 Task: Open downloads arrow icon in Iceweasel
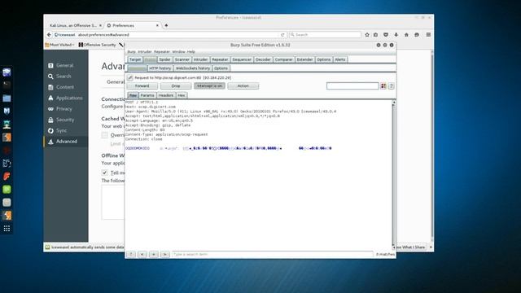(396, 34)
